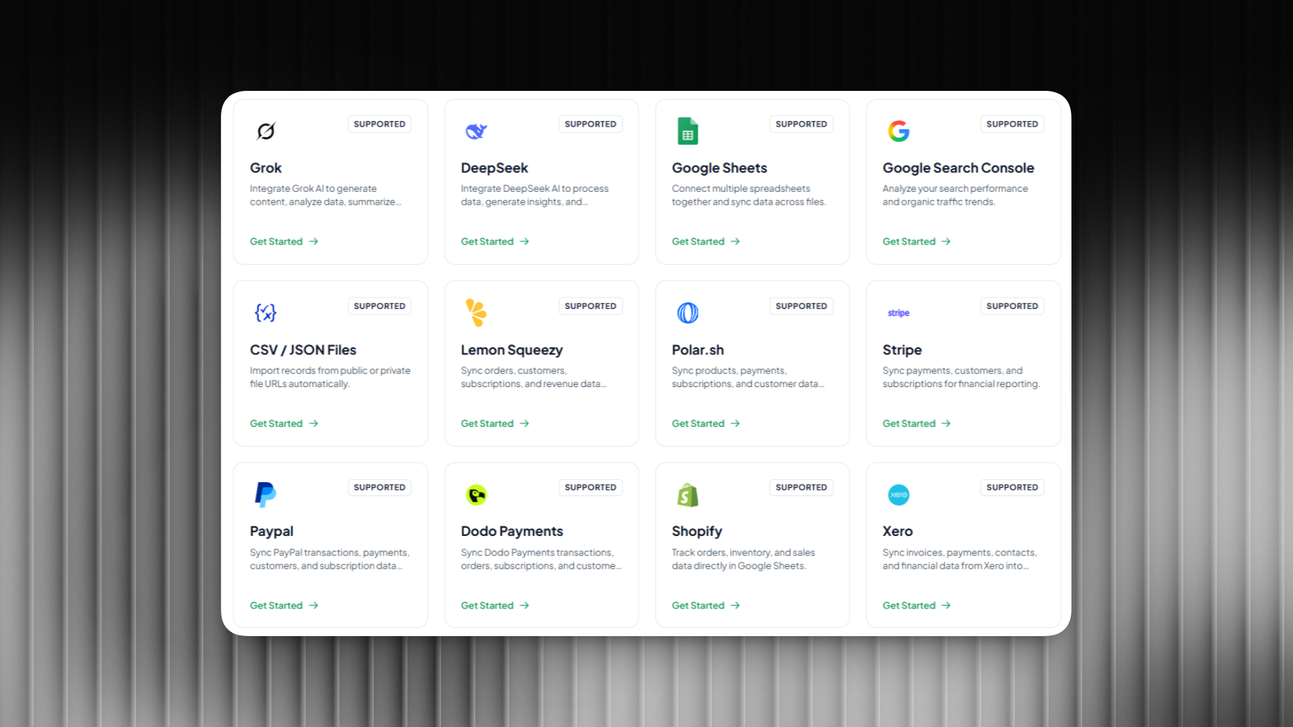Screen dimensions: 1293x727
Task: Click the CSV / JSON Files braces icon
Action: (266, 312)
